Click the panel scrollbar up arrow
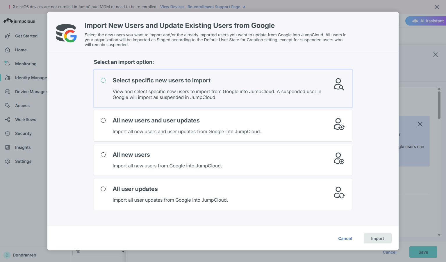Viewport: 446px width, 262px height. coord(439,89)
